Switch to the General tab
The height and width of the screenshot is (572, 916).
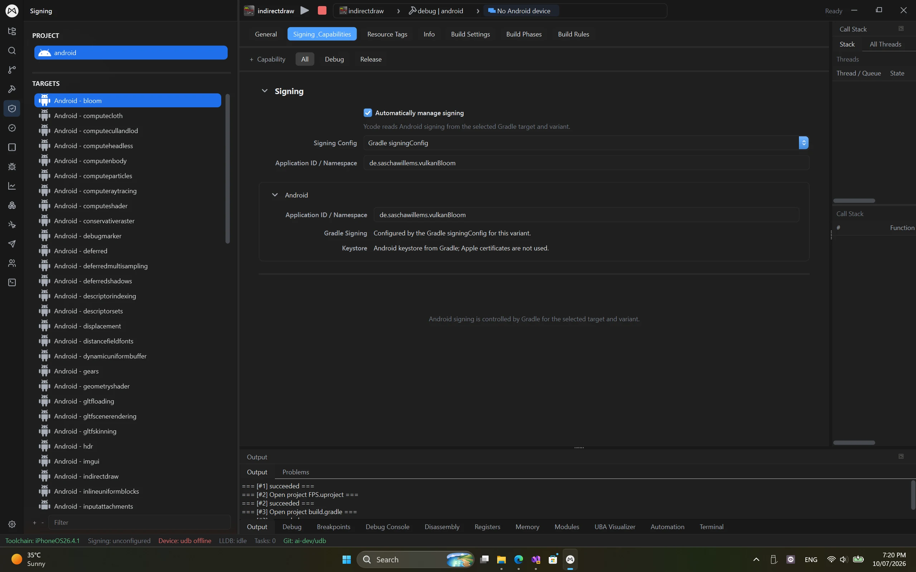pyautogui.click(x=266, y=34)
